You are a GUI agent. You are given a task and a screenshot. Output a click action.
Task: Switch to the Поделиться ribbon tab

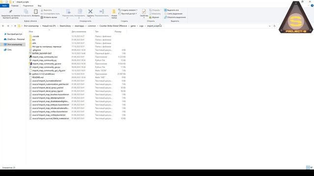click(28, 6)
